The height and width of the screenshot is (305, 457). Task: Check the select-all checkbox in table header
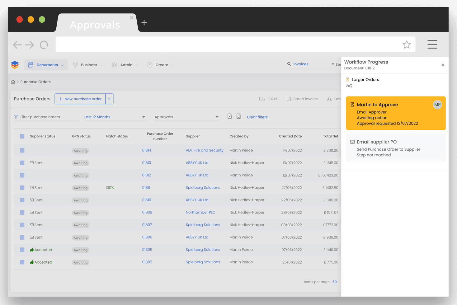[22, 136]
